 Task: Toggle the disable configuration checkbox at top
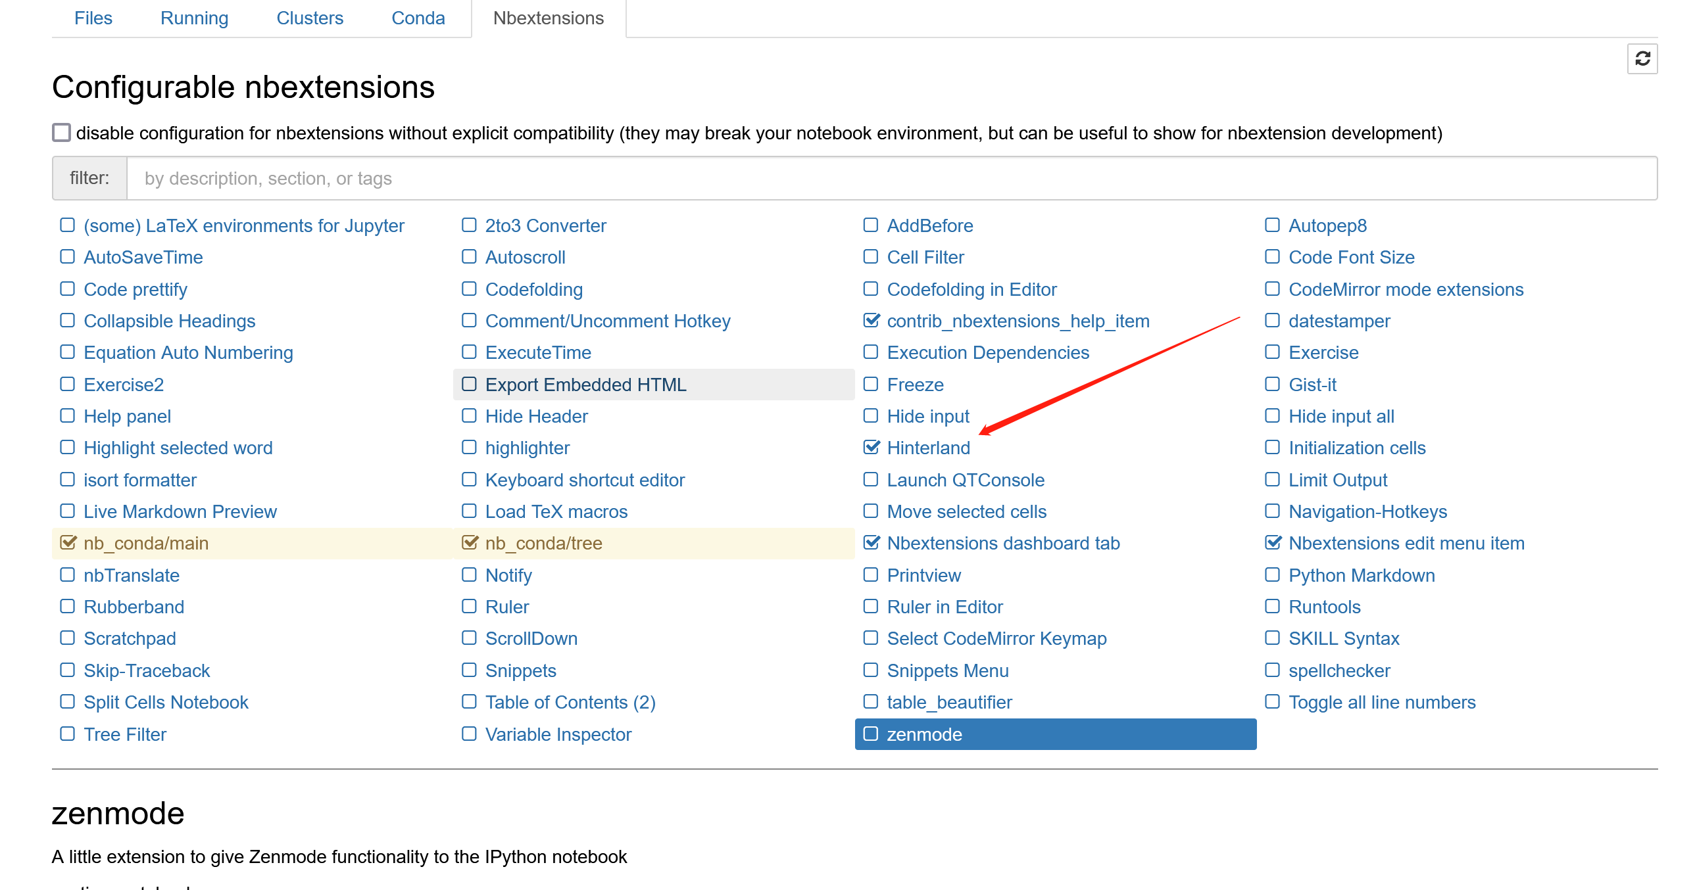click(x=61, y=132)
